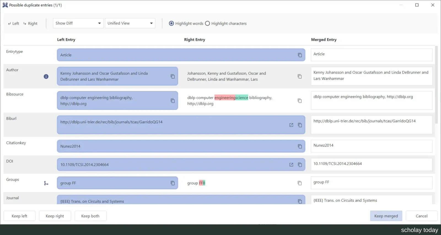Edit merged DOI field
The width and height of the screenshot is (441, 235).
372,164
